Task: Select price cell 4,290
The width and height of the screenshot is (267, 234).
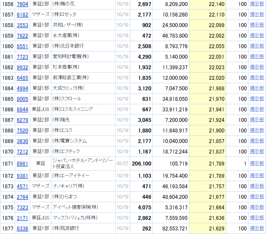Action: click(144, 57)
